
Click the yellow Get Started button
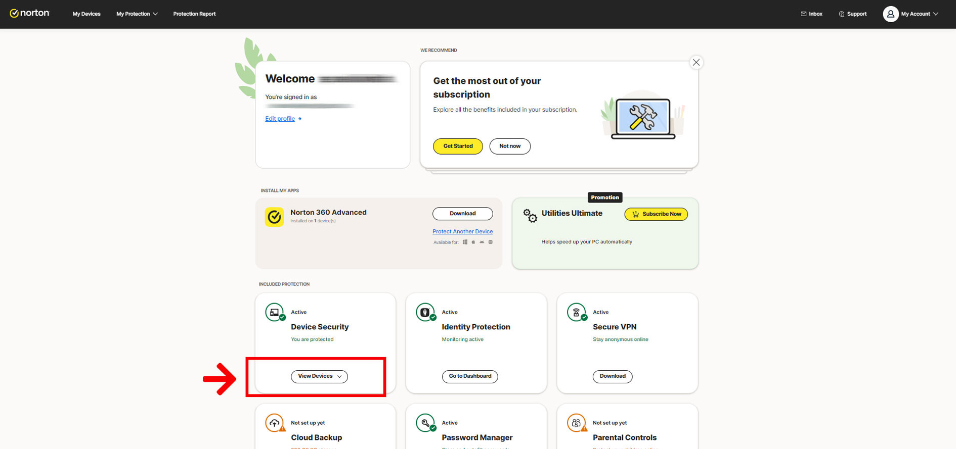[458, 146]
